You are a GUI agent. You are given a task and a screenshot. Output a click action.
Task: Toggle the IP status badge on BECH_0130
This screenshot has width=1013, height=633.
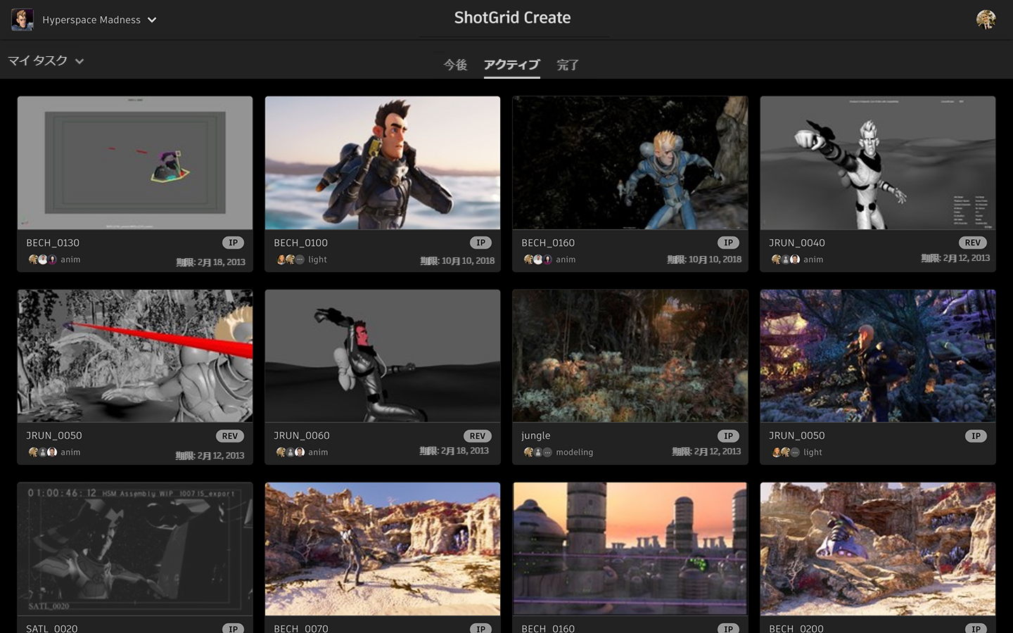click(x=233, y=242)
